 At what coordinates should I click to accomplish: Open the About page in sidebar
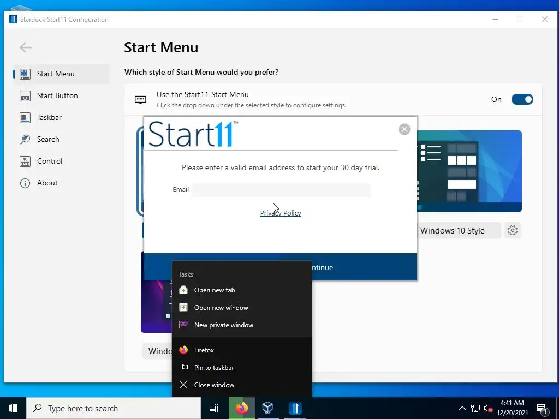coord(61,183)
